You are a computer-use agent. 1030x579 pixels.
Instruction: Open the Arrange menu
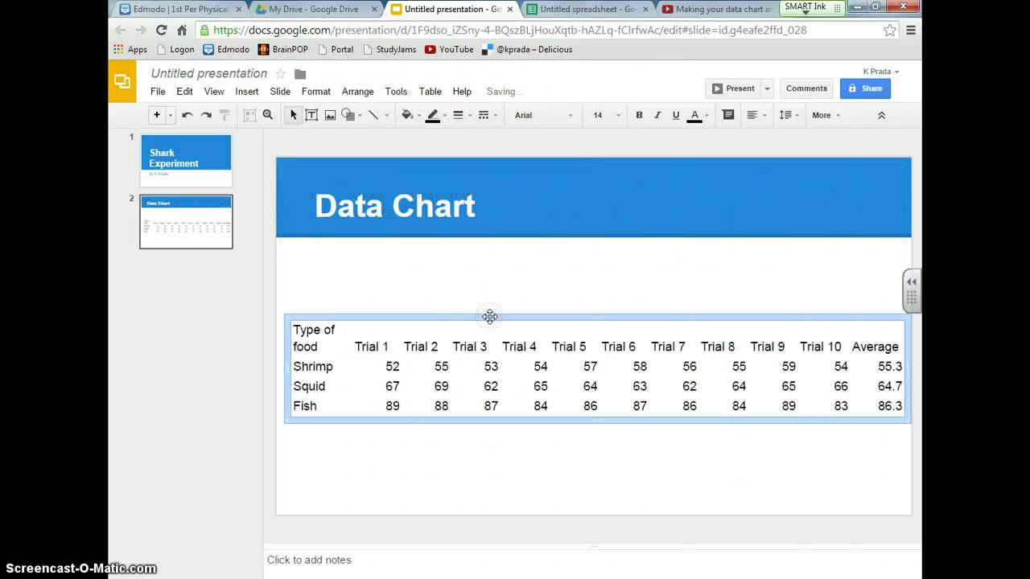pos(357,92)
